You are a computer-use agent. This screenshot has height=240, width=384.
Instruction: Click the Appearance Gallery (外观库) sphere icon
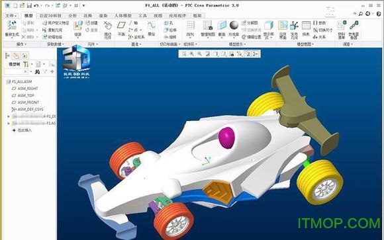coord(234,25)
